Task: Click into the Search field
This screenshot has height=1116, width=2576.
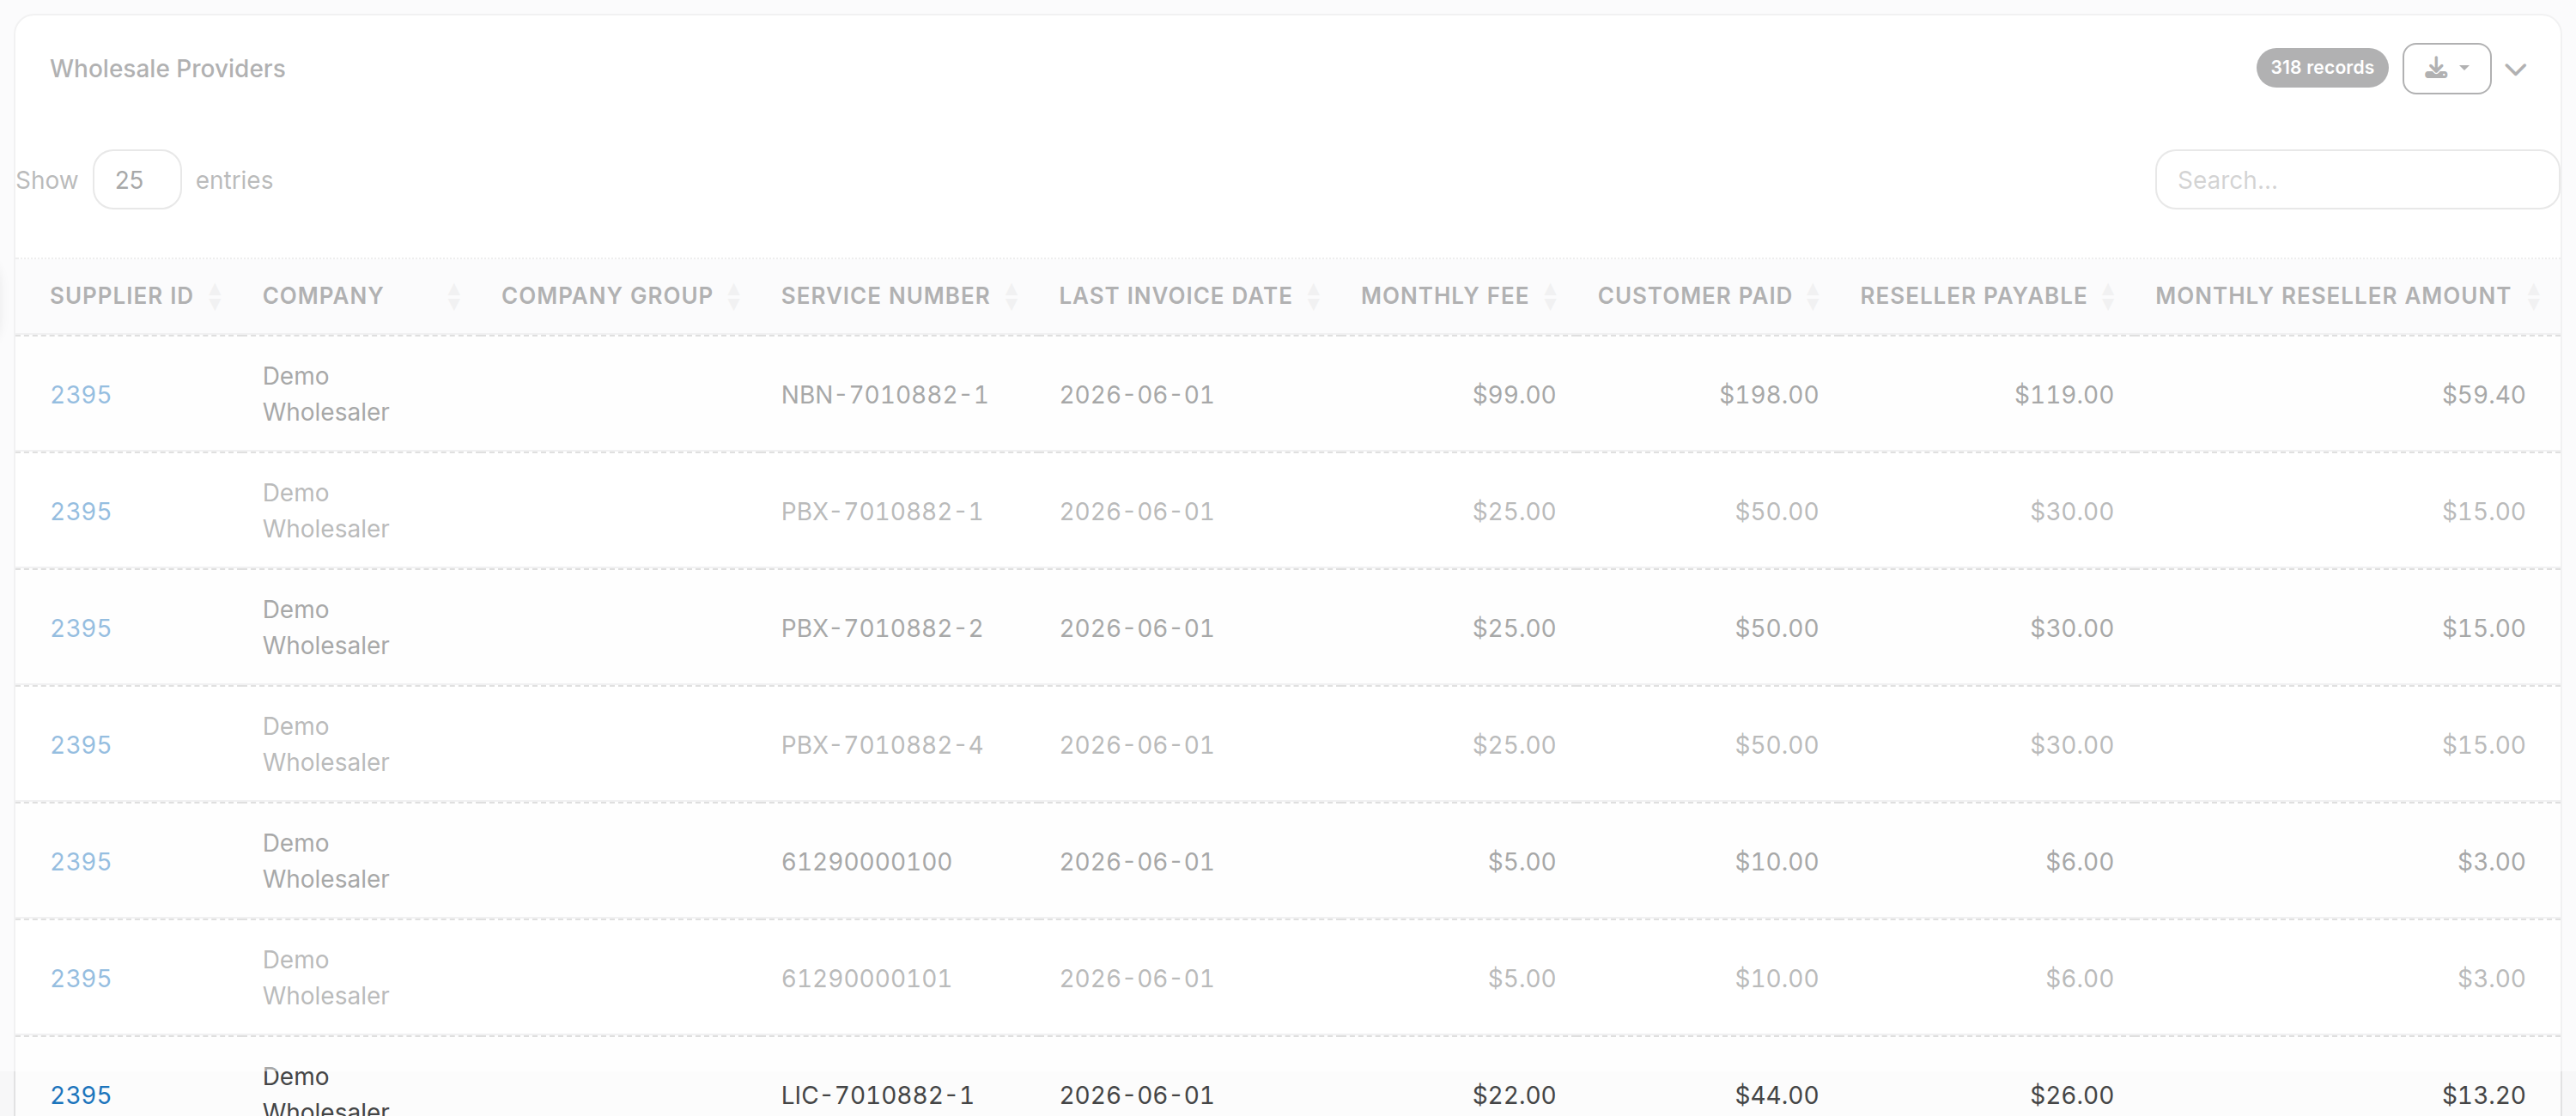Action: (x=2356, y=180)
